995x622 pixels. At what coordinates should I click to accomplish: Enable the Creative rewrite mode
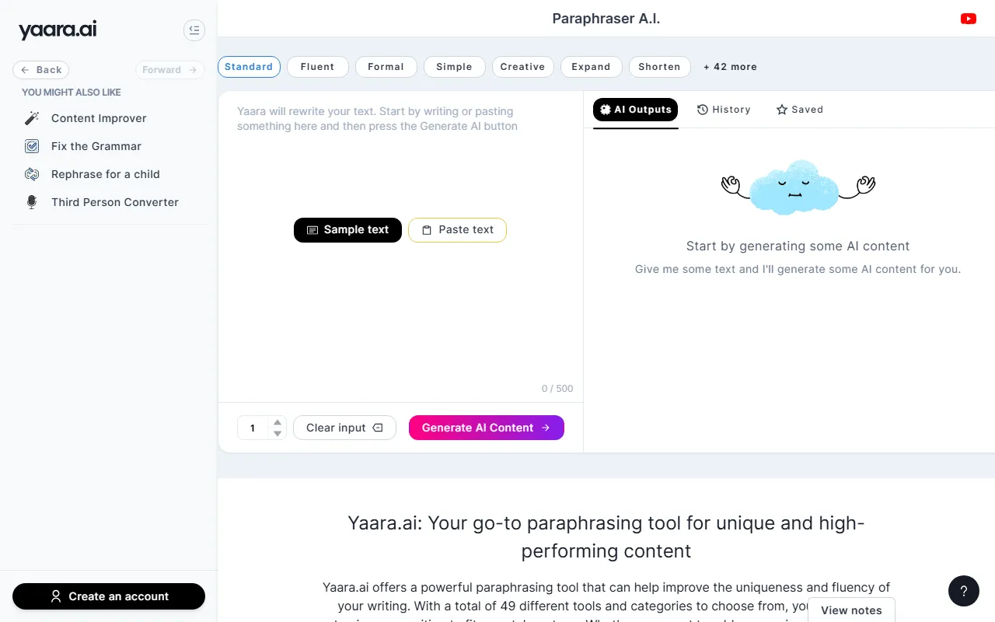522,67
